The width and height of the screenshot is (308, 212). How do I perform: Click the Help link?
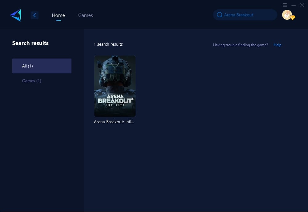pos(278,45)
